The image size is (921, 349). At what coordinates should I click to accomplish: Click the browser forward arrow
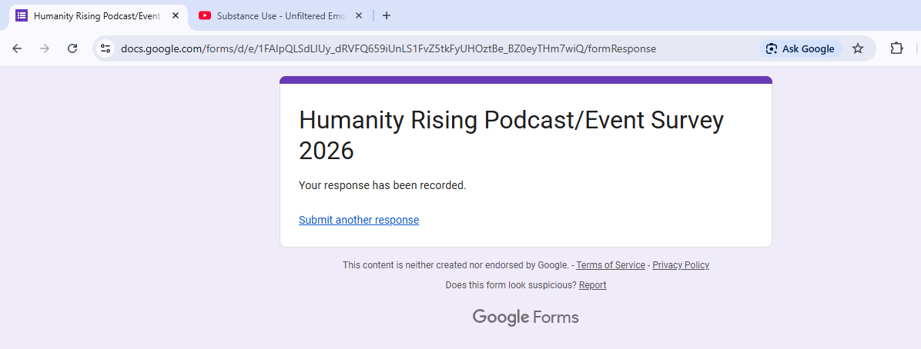pyautogui.click(x=45, y=48)
